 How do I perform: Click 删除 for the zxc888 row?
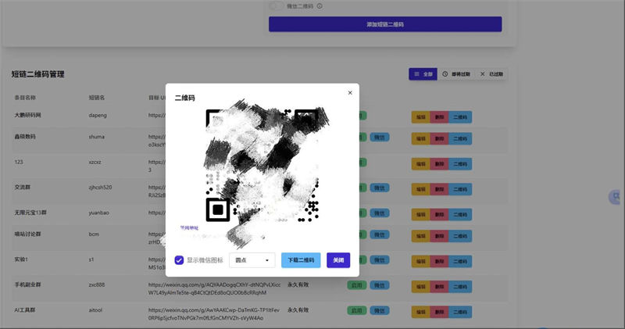(x=439, y=287)
